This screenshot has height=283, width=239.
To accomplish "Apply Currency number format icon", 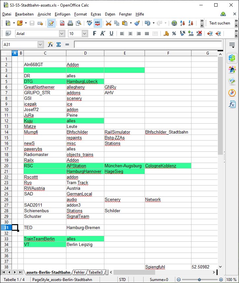I will (166, 34).
